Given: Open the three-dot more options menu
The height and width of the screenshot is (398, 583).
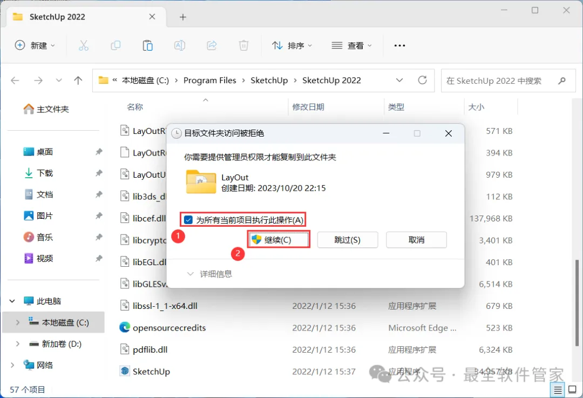Looking at the screenshot, I should [x=399, y=45].
